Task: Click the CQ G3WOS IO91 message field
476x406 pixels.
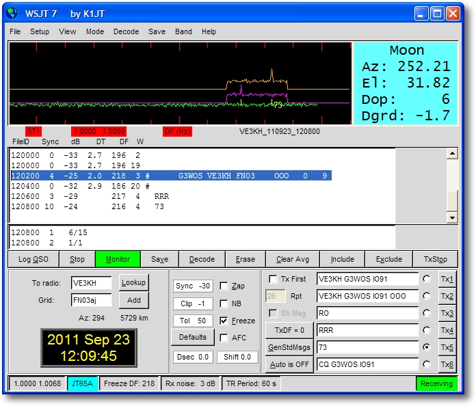Action: point(368,364)
